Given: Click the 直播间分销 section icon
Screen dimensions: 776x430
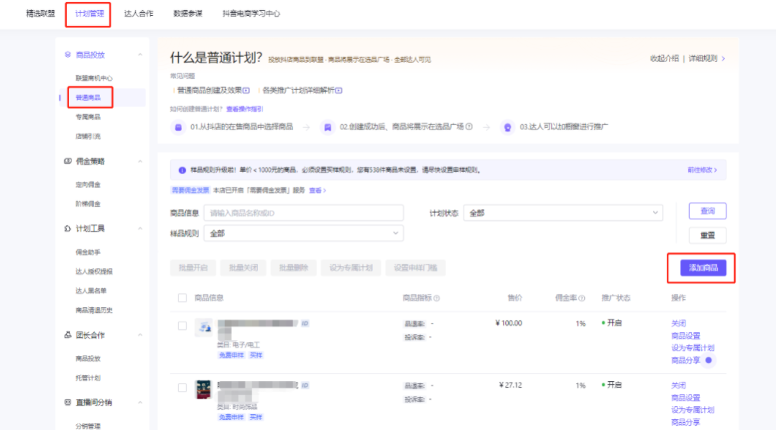Looking at the screenshot, I should point(68,402).
